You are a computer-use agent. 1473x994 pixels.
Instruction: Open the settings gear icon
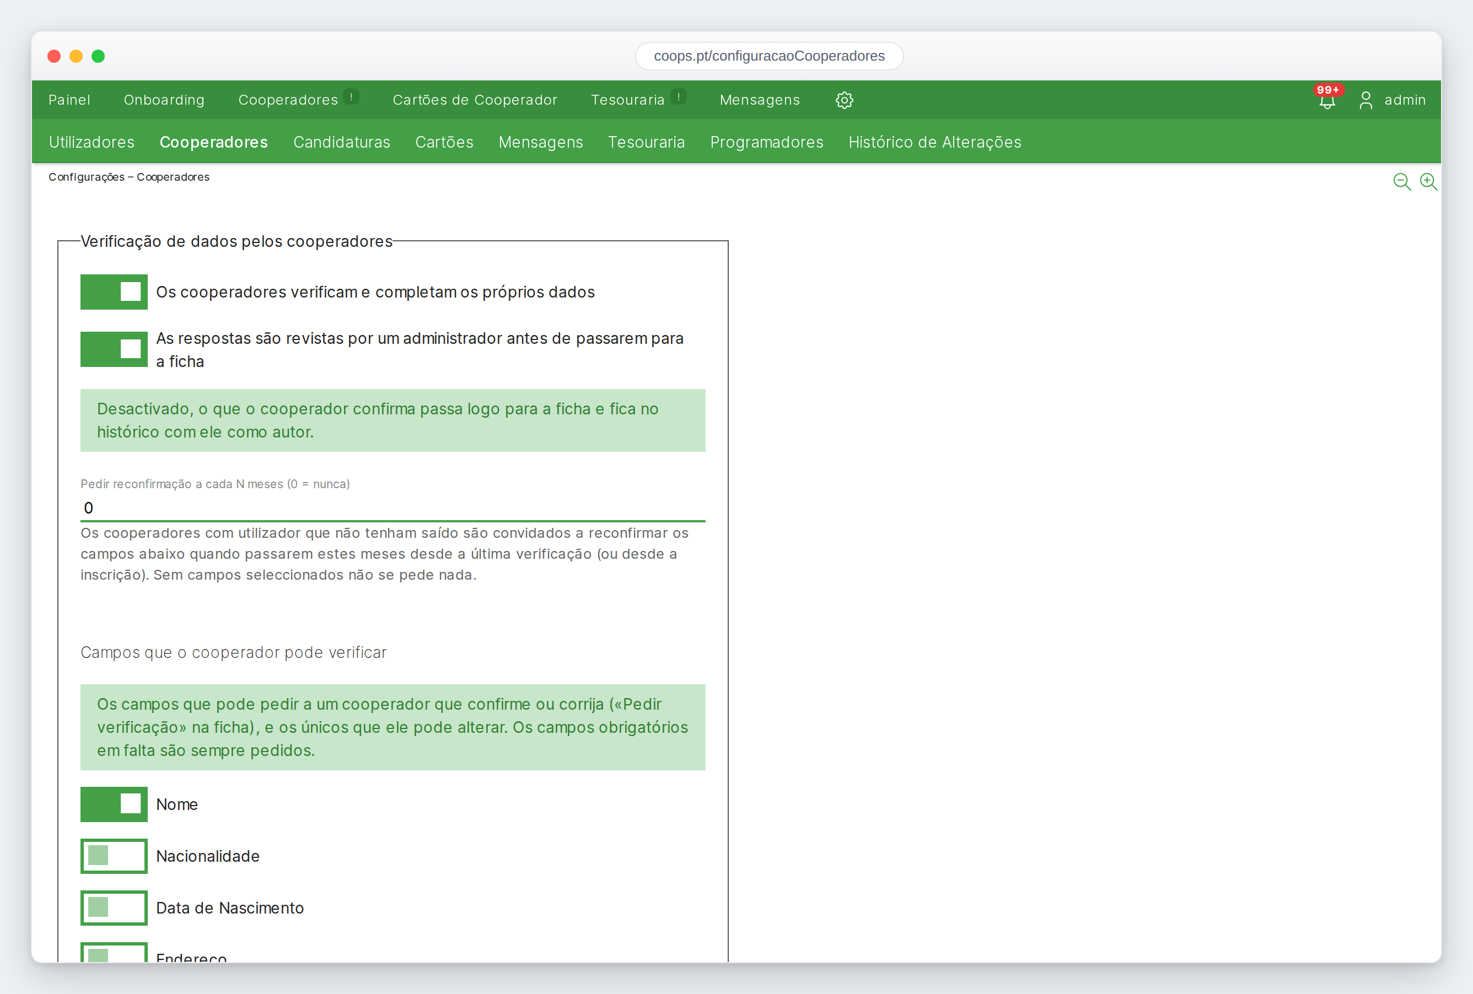[x=844, y=100]
